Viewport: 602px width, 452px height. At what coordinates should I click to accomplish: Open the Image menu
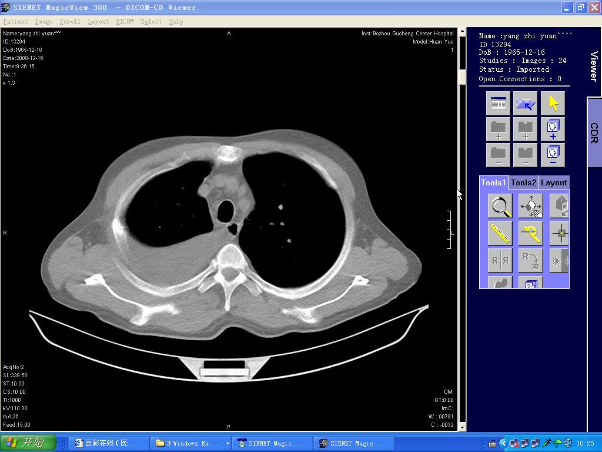click(x=44, y=22)
